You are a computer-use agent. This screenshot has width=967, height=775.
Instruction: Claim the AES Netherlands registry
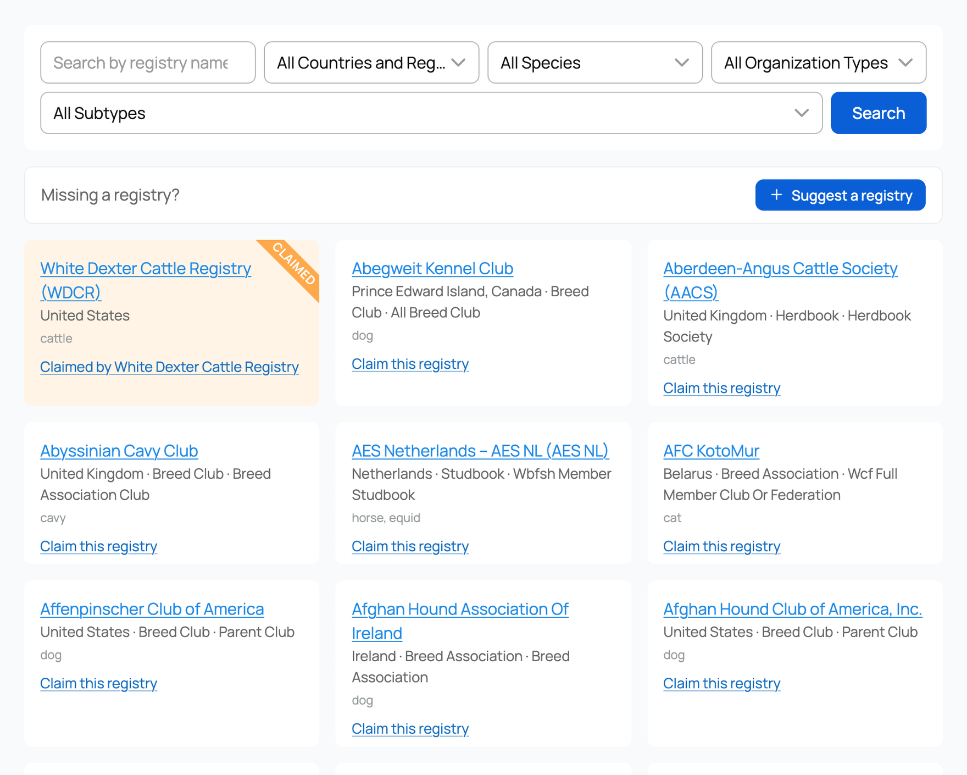click(410, 546)
